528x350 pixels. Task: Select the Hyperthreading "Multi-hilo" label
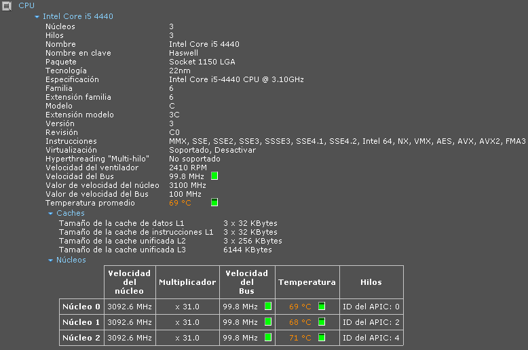(97, 159)
